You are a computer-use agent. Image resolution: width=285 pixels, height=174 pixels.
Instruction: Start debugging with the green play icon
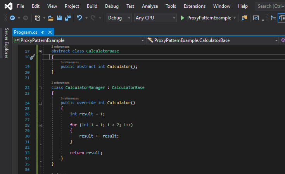click(183, 18)
